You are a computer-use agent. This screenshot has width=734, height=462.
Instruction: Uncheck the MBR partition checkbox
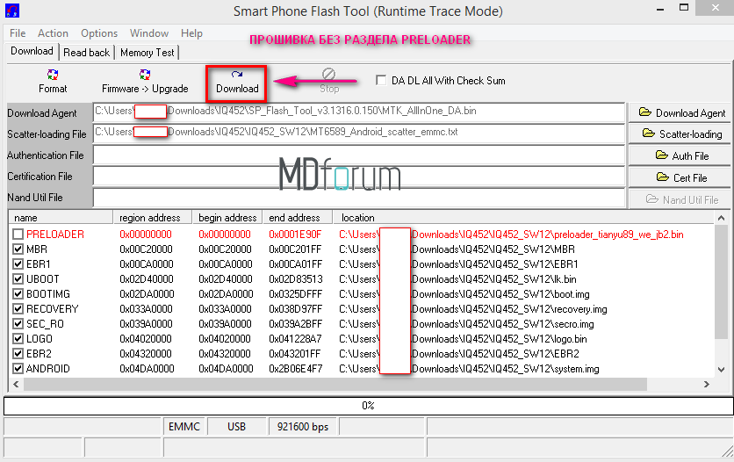pyautogui.click(x=18, y=249)
